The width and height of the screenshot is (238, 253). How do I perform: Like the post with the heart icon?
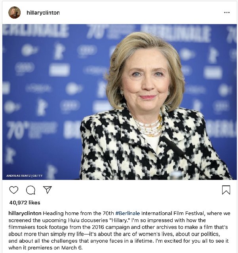tap(14, 190)
